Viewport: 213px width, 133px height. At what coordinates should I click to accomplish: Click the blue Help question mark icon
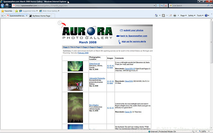[206, 15]
